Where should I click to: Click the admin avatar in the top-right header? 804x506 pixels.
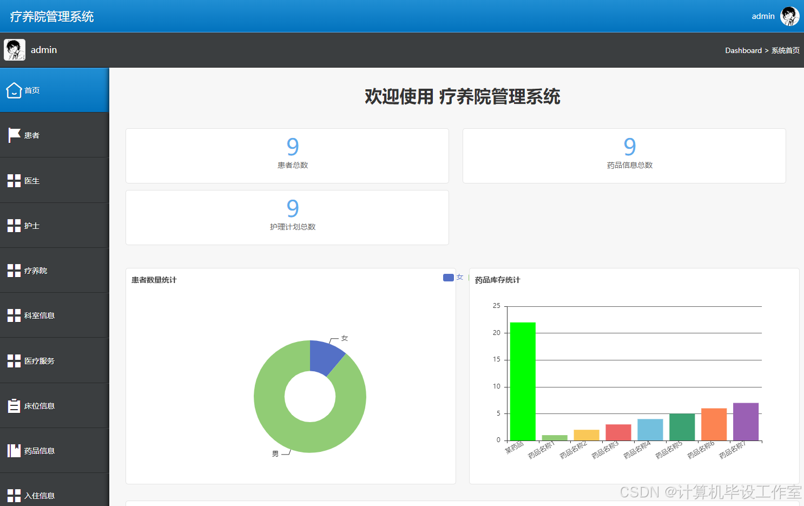[790, 16]
